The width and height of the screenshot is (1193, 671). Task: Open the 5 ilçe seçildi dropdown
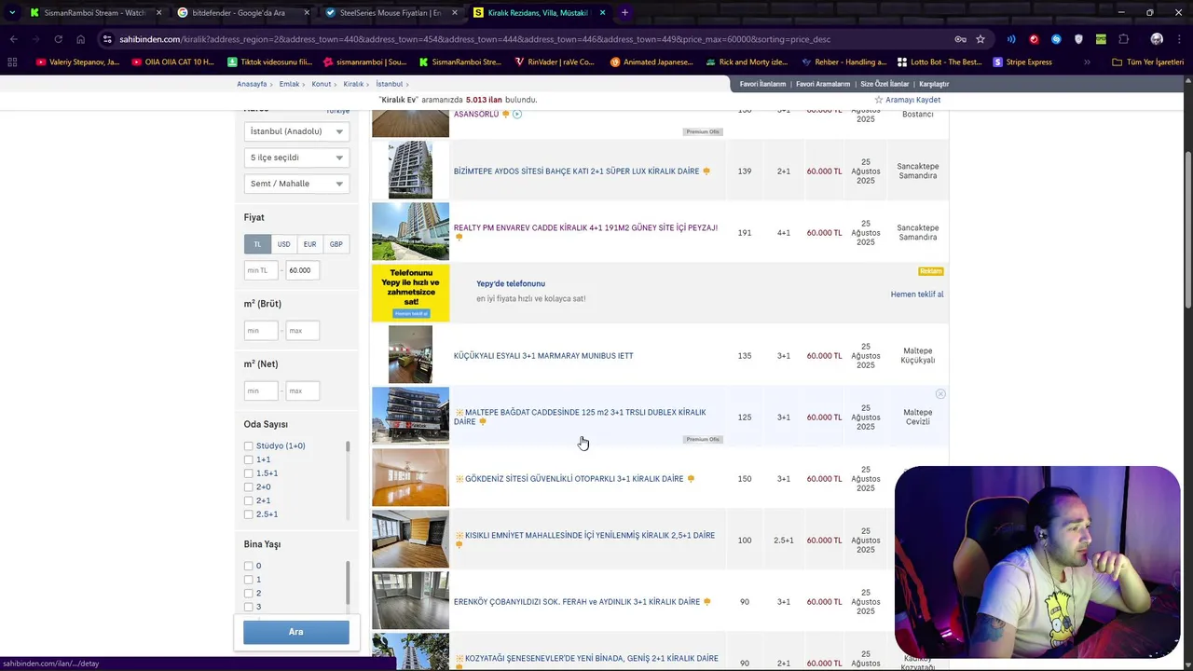296,157
